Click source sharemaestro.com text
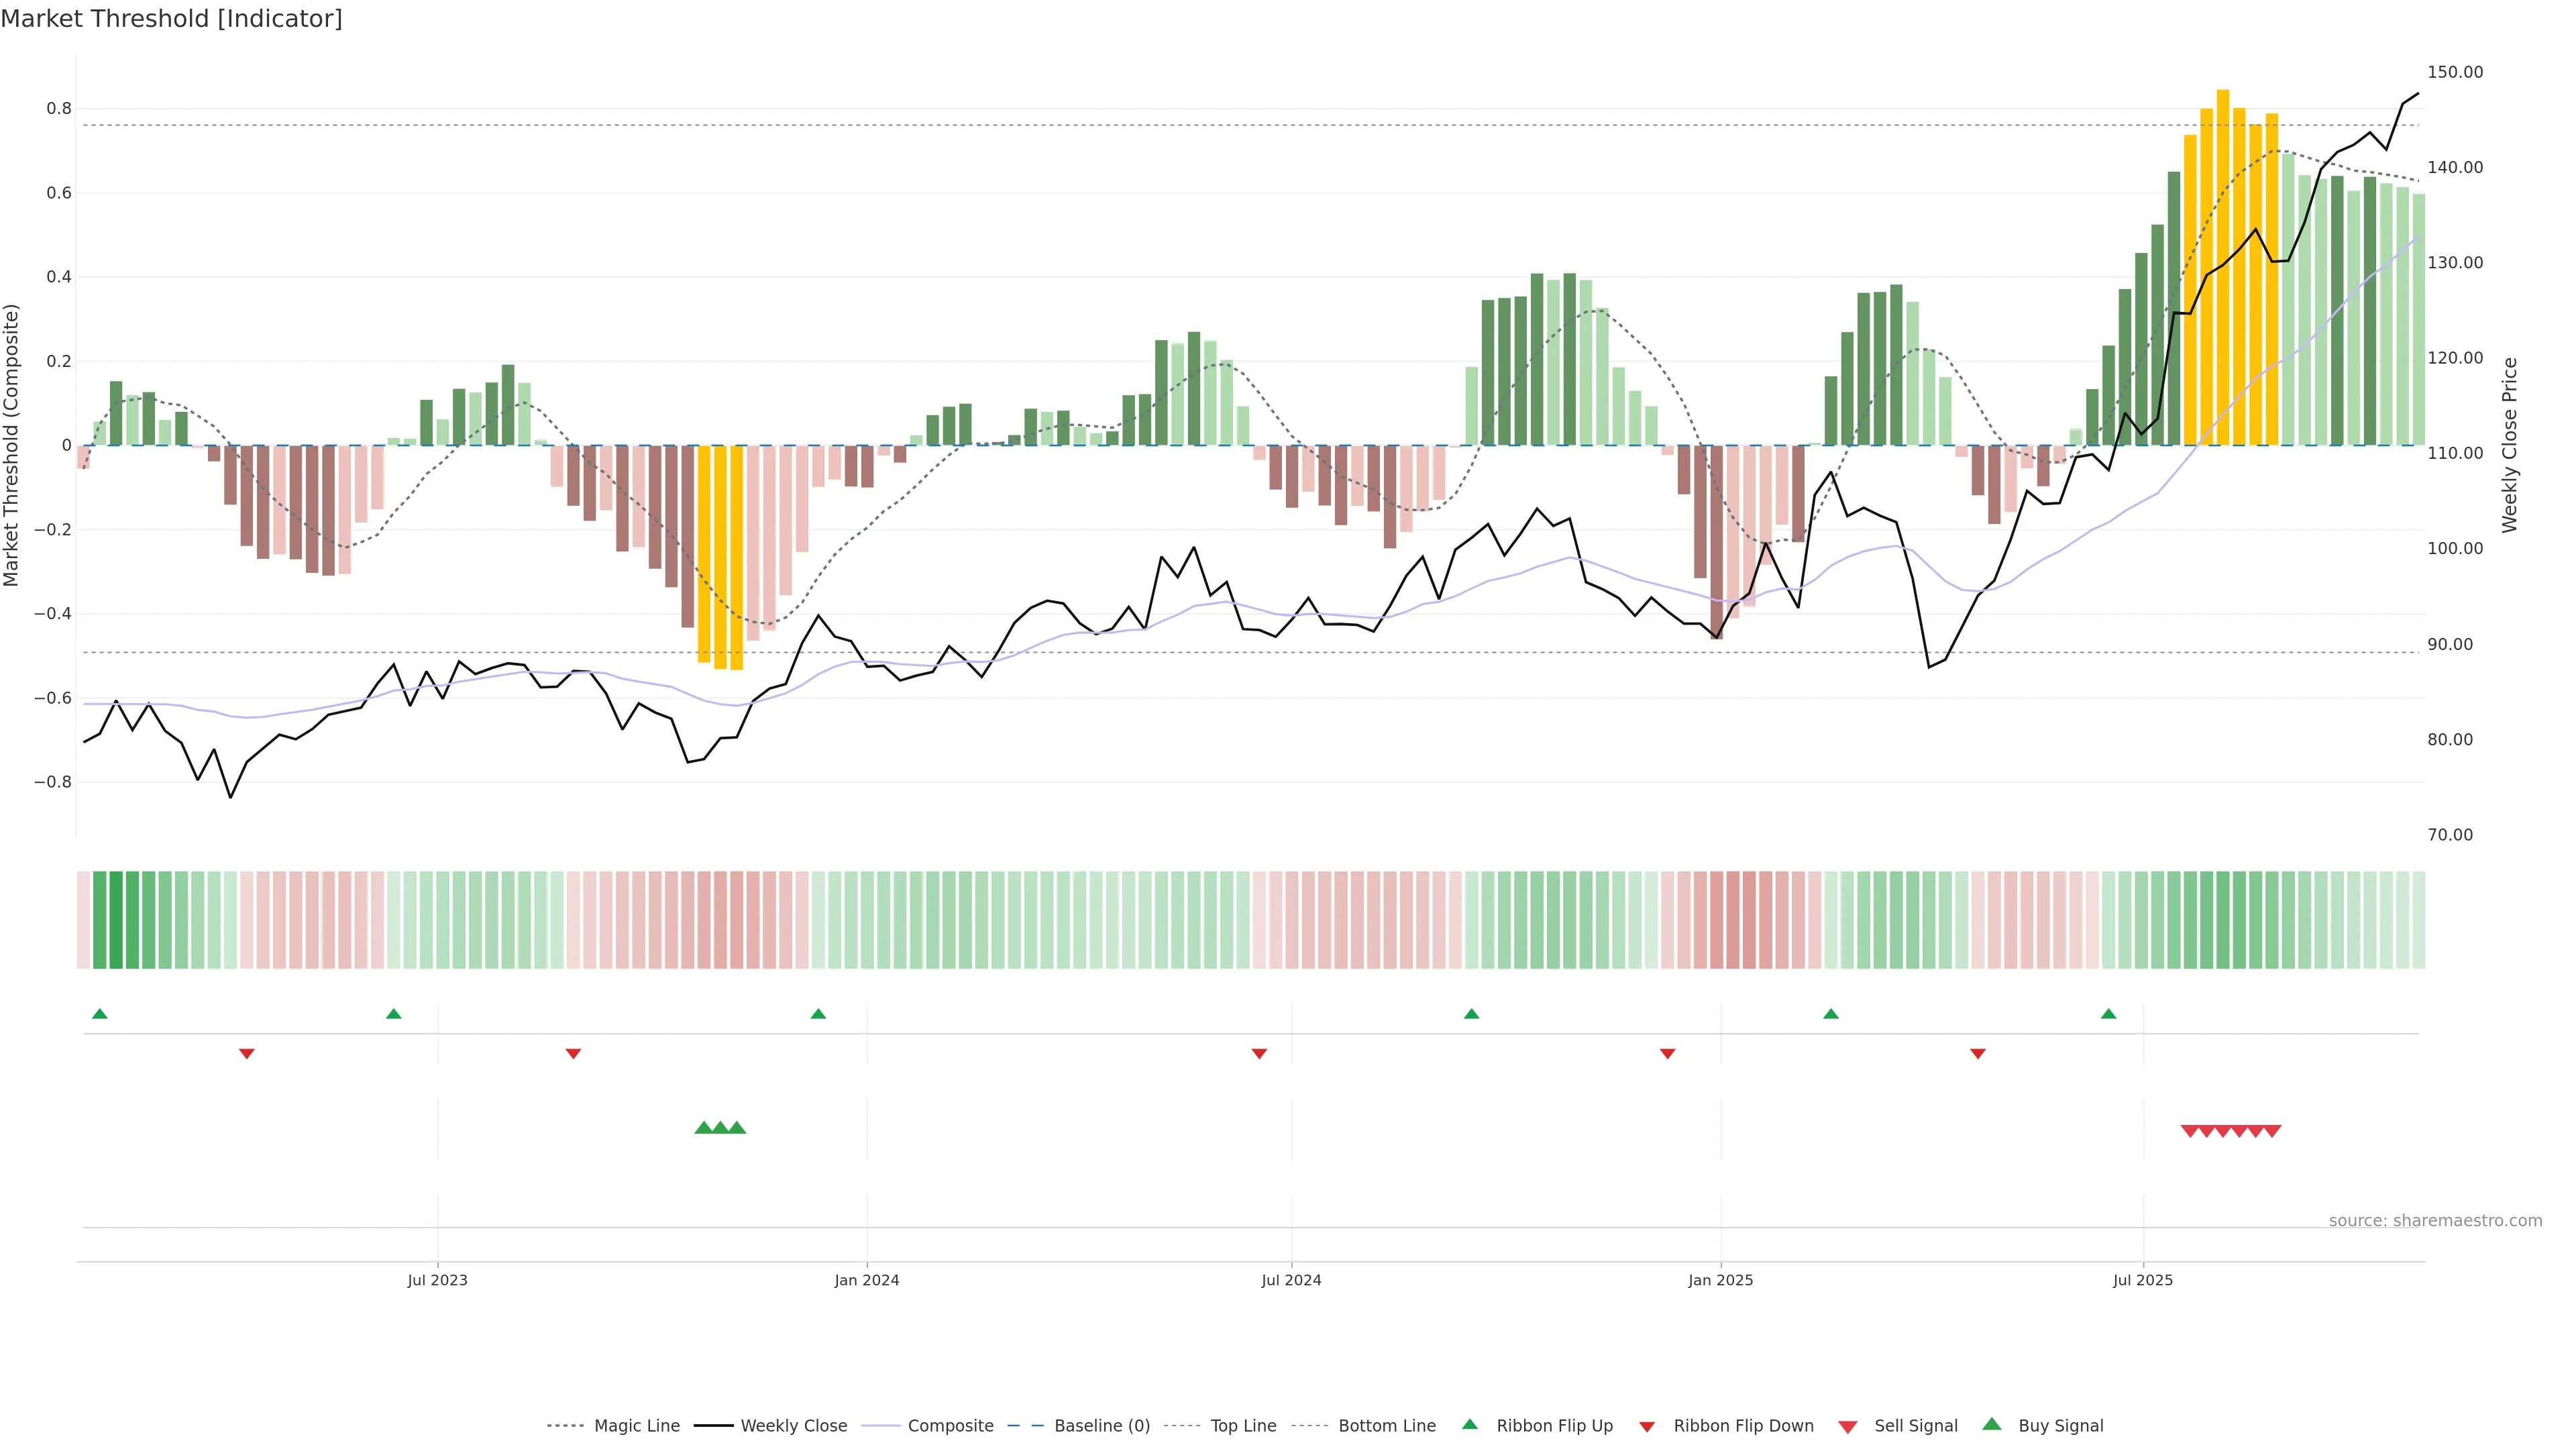 pyautogui.click(x=2435, y=1221)
